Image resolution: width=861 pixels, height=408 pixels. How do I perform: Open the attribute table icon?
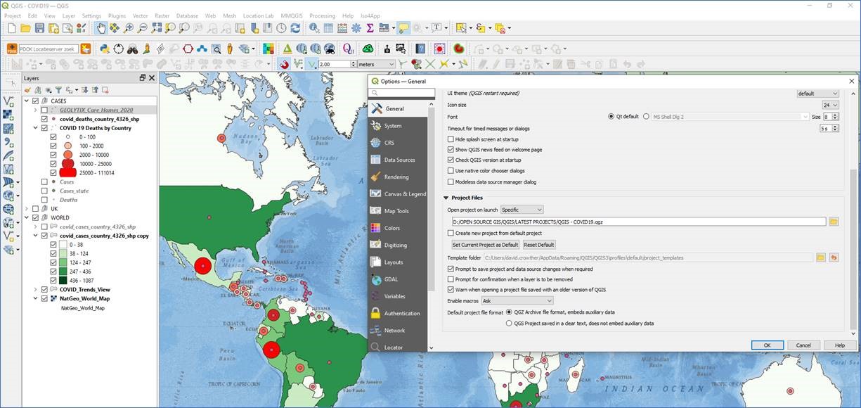click(x=328, y=28)
